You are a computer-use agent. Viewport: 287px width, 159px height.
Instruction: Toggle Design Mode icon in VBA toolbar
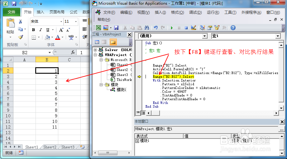coord(194,28)
